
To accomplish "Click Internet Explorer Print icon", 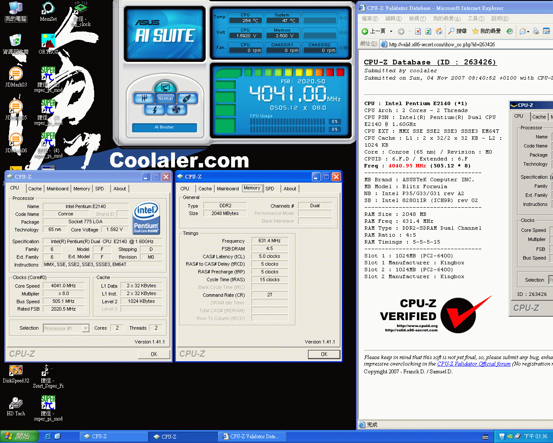I will (x=536, y=31).
